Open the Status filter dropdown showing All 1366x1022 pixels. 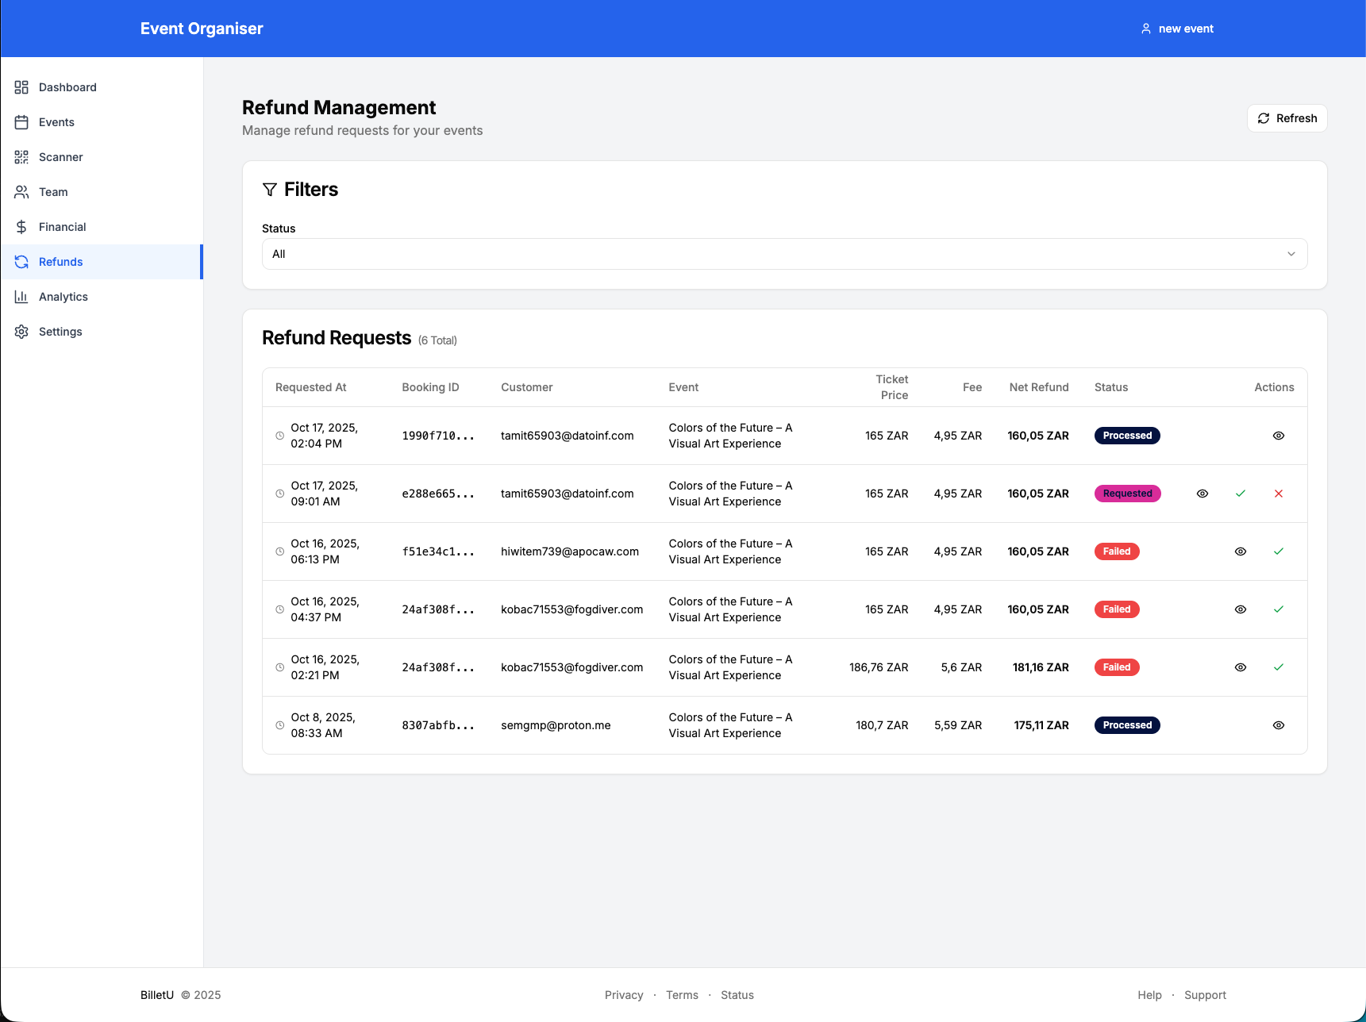[784, 254]
